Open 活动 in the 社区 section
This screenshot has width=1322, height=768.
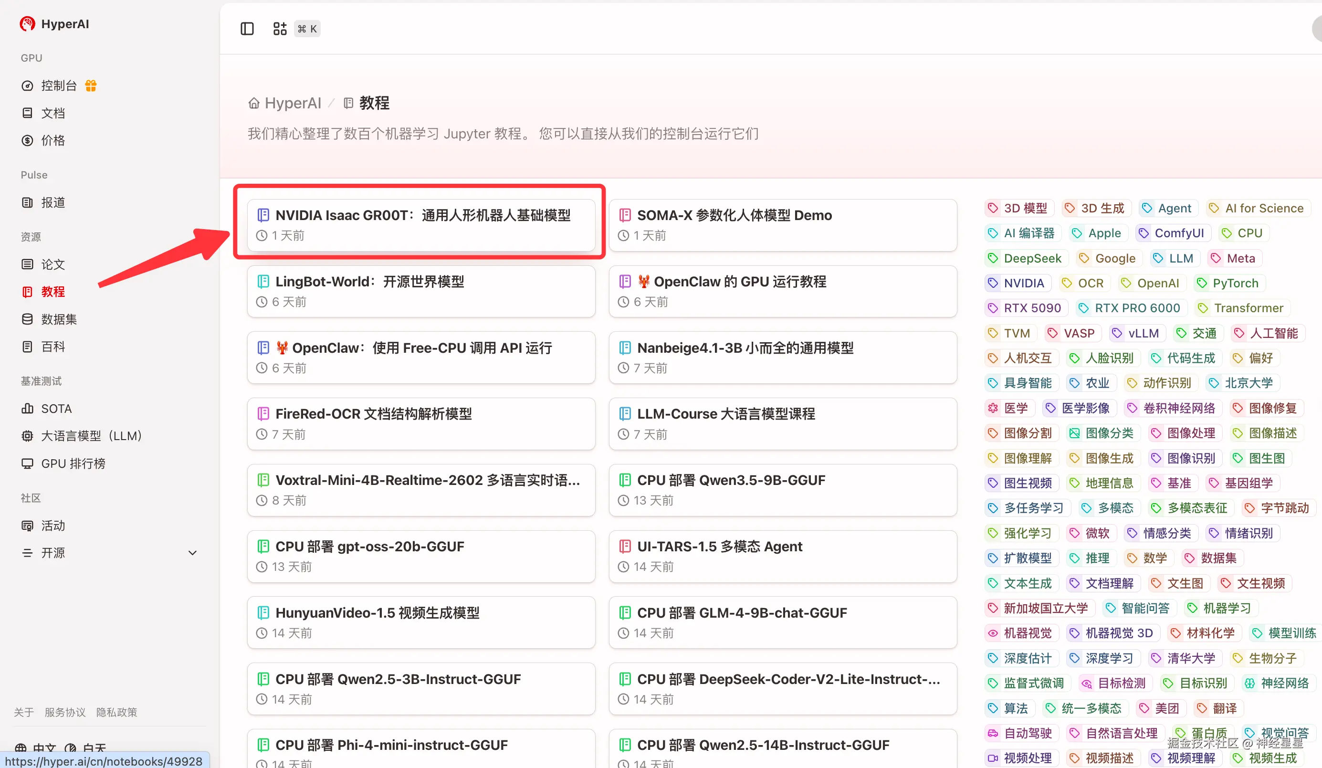pos(52,525)
